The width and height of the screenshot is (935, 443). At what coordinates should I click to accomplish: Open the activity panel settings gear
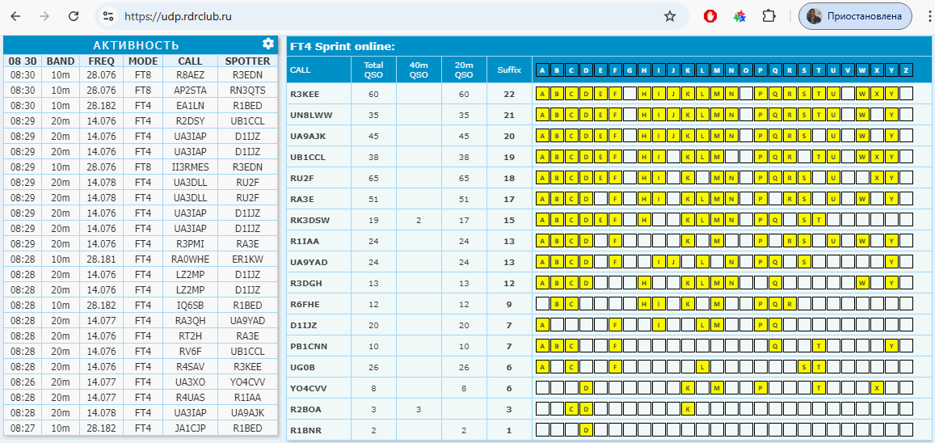[268, 44]
